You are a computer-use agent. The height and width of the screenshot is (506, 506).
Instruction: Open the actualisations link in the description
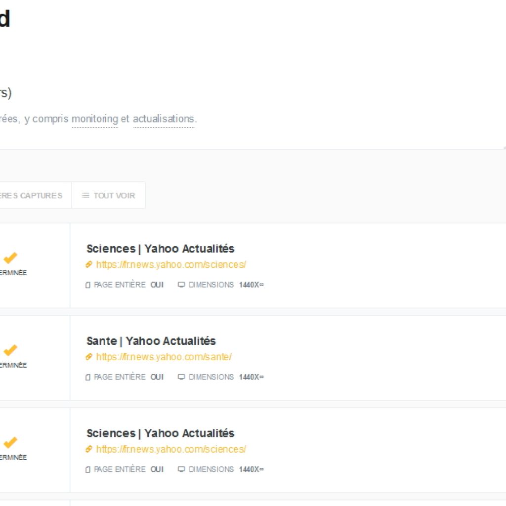coord(164,119)
